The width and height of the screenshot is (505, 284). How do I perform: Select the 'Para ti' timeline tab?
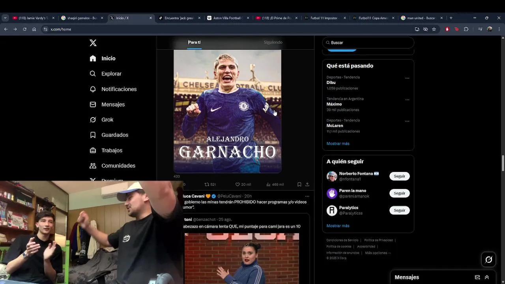(194, 42)
